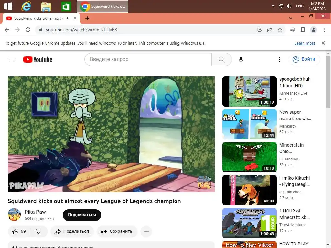
Task: Open YouTube settings three-dot menu
Action: click(280, 59)
